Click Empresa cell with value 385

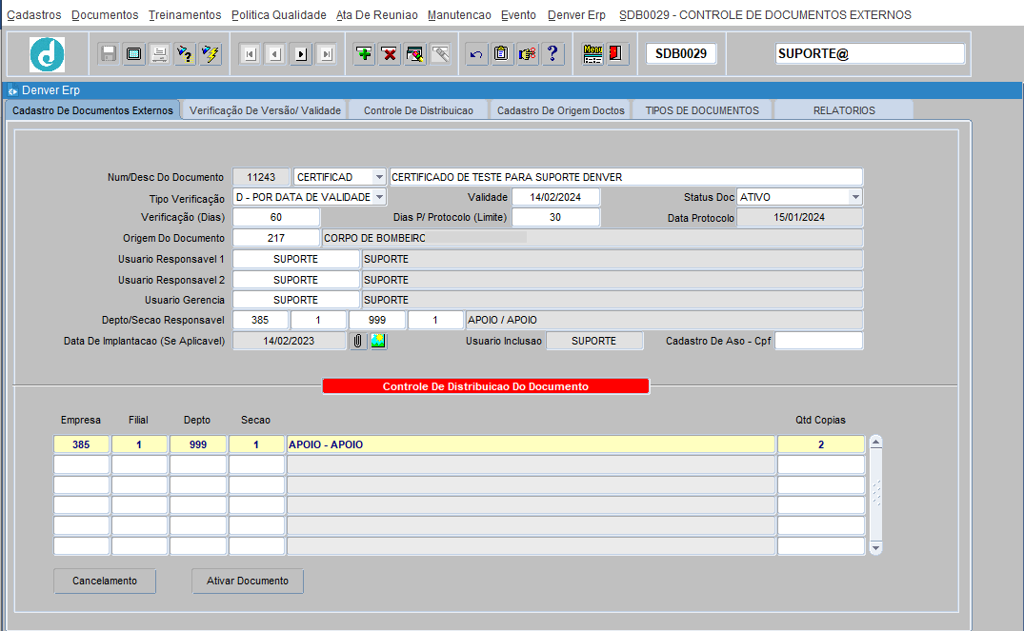pos(81,444)
